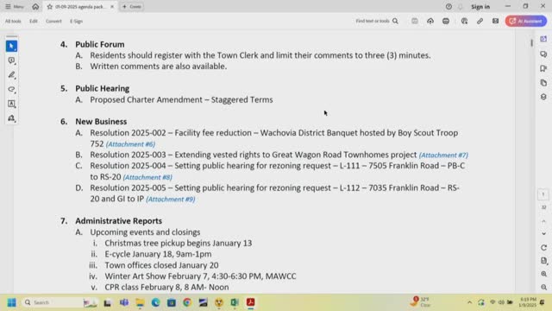Image resolution: width=552 pixels, height=311 pixels.
Task: Open the weather widget on taskbar
Action: [x=420, y=302]
